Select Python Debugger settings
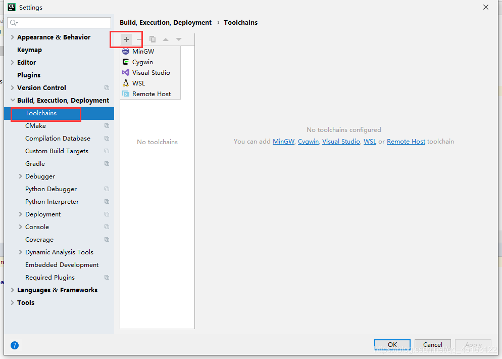 (x=51, y=189)
